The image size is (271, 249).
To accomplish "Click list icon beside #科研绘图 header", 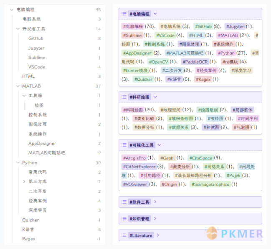I will click(x=124, y=97).
